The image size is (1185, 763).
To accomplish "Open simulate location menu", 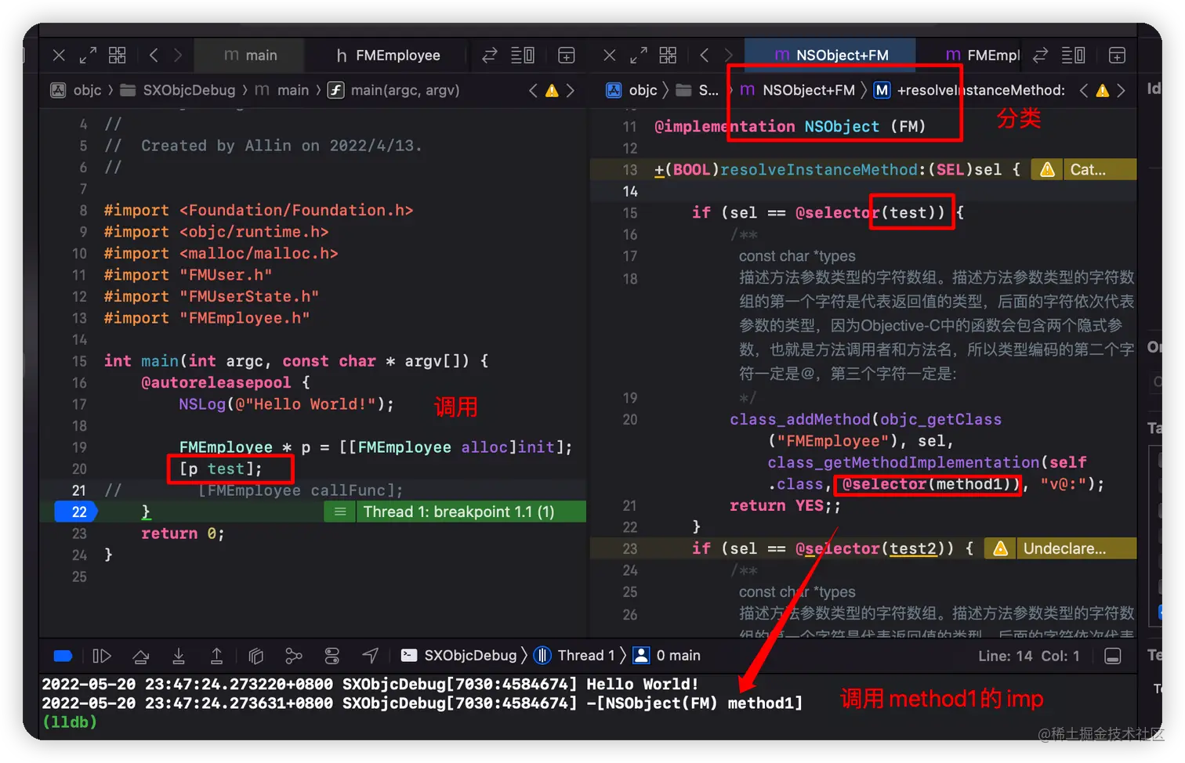I will pos(370,656).
